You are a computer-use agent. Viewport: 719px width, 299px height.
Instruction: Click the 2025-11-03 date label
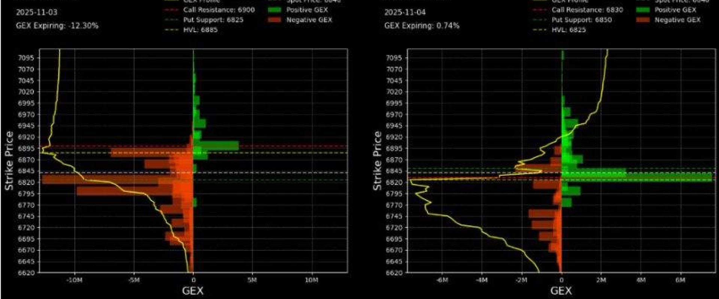[x=37, y=12]
